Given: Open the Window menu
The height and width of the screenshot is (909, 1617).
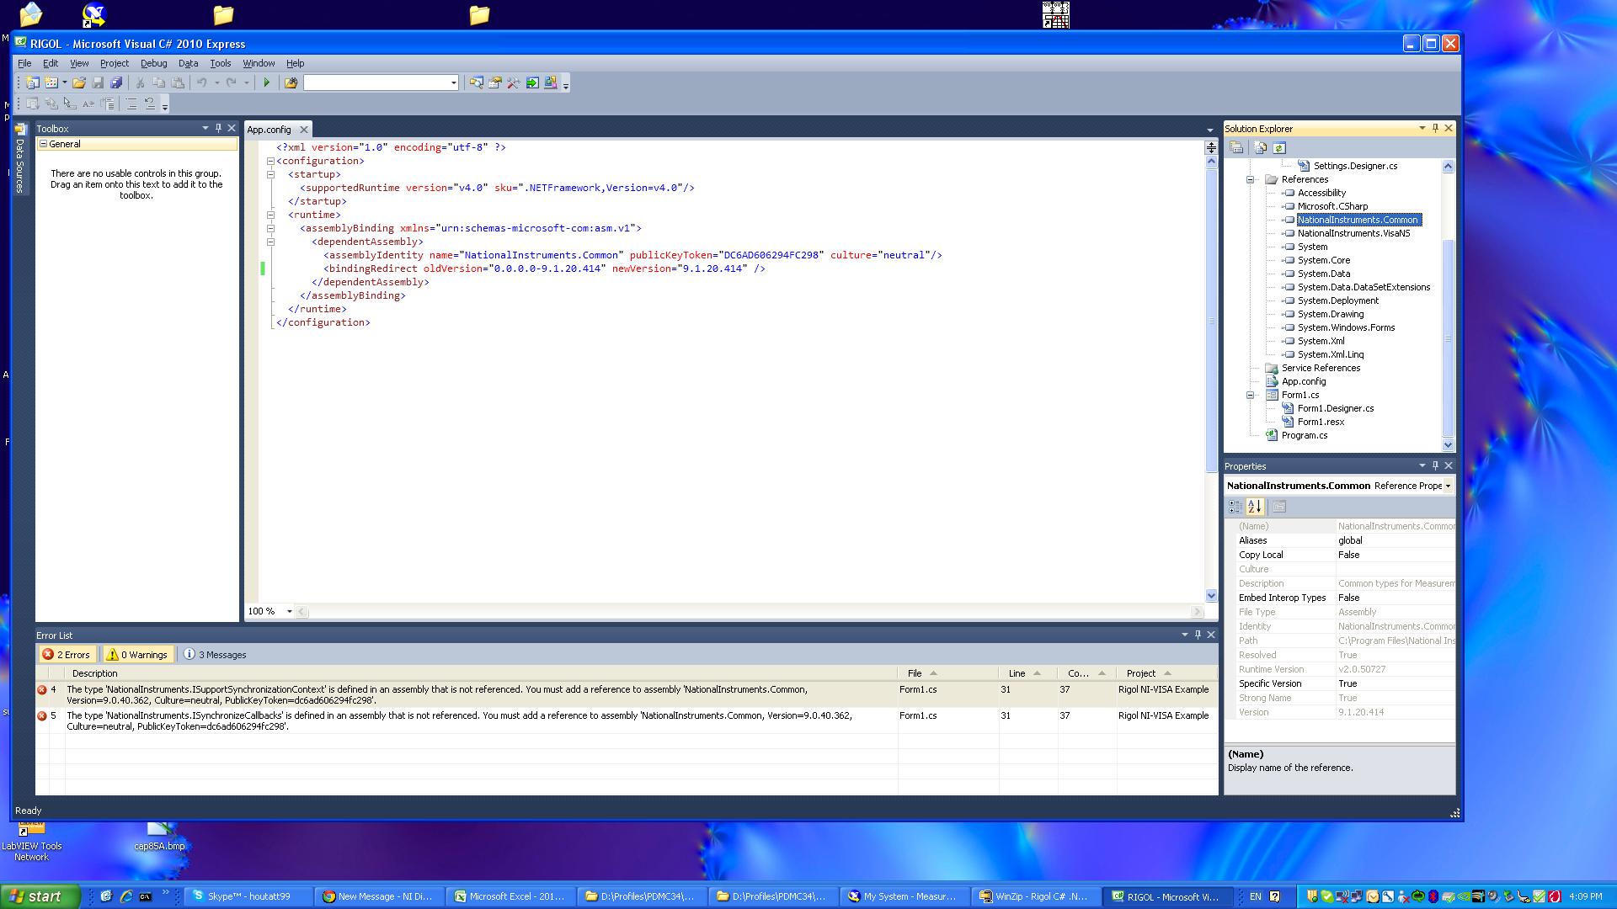Looking at the screenshot, I should tap(259, 63).
